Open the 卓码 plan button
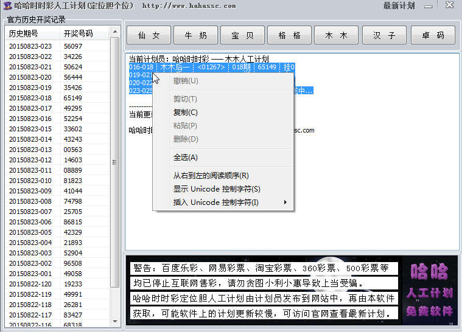Screen dimensions: 462x332 [433, 35]
